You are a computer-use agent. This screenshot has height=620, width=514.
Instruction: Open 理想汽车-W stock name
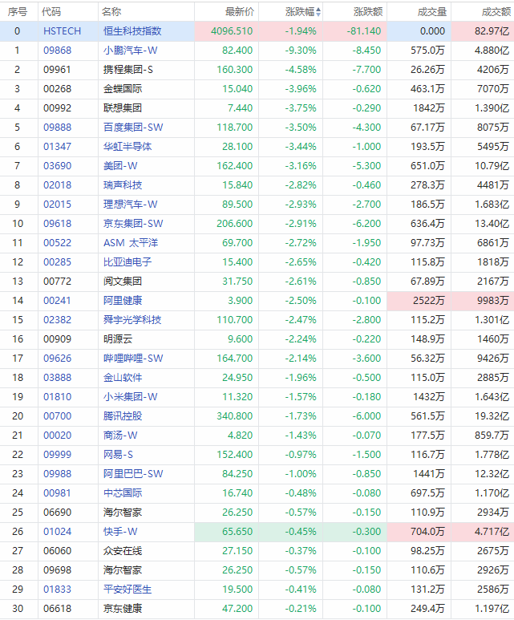pyautogui.click(x=131, y=205)
